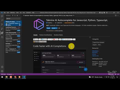The height and width of the screenshot is (90, 120).
Task: Open extensions view more actions menu
Action: point(19,15)
